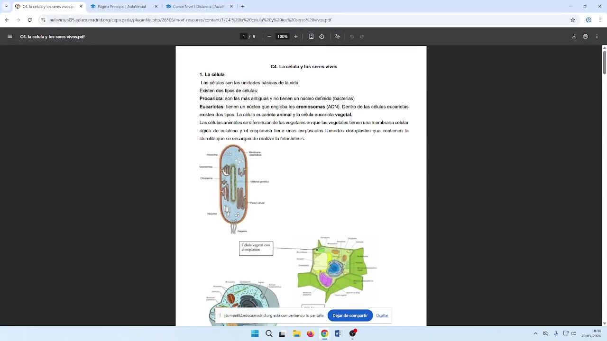The image size is (607, 341).
Task: Open Word from the taskbar
Action: (338, 333)
